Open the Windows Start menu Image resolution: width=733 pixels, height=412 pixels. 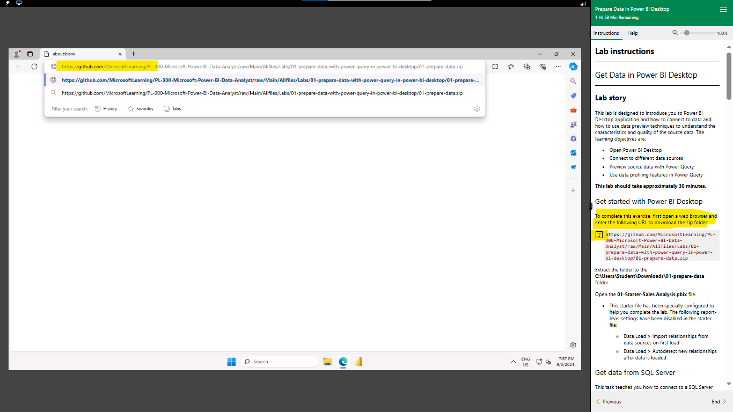(x=231, y=362)
